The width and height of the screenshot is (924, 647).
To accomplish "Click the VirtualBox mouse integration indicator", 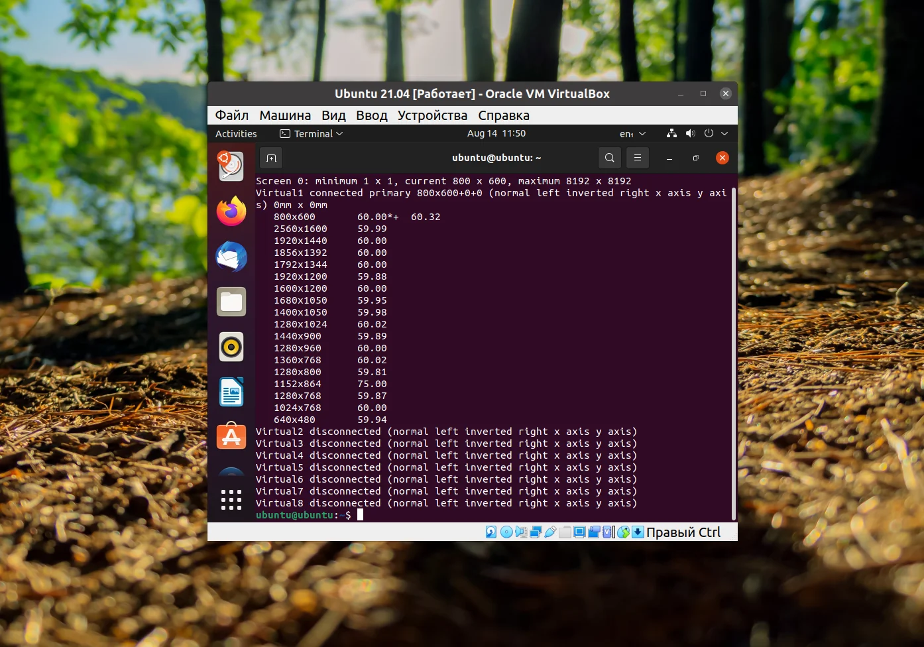I will click(623, 532).
